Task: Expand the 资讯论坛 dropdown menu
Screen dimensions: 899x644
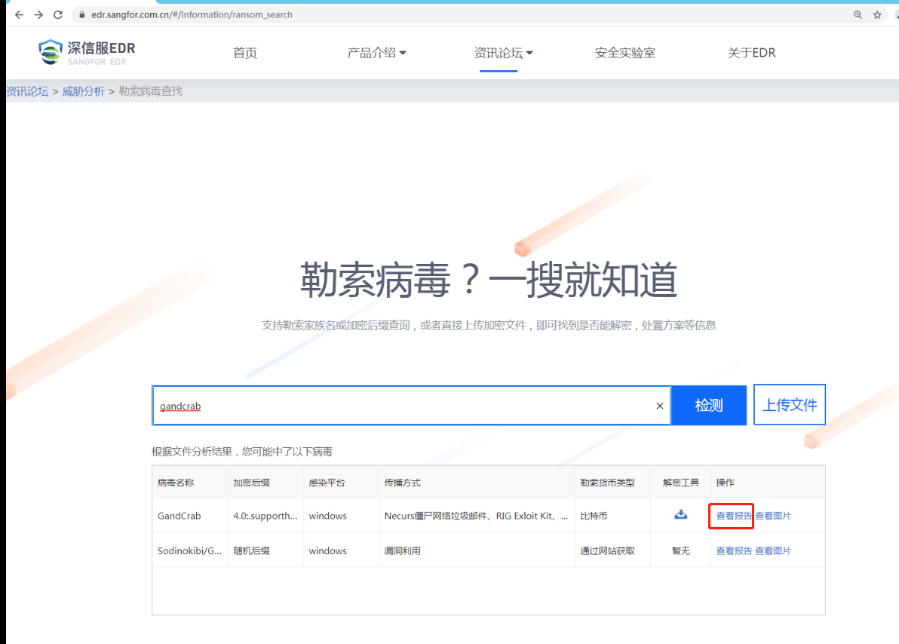Action: point(503,53)
